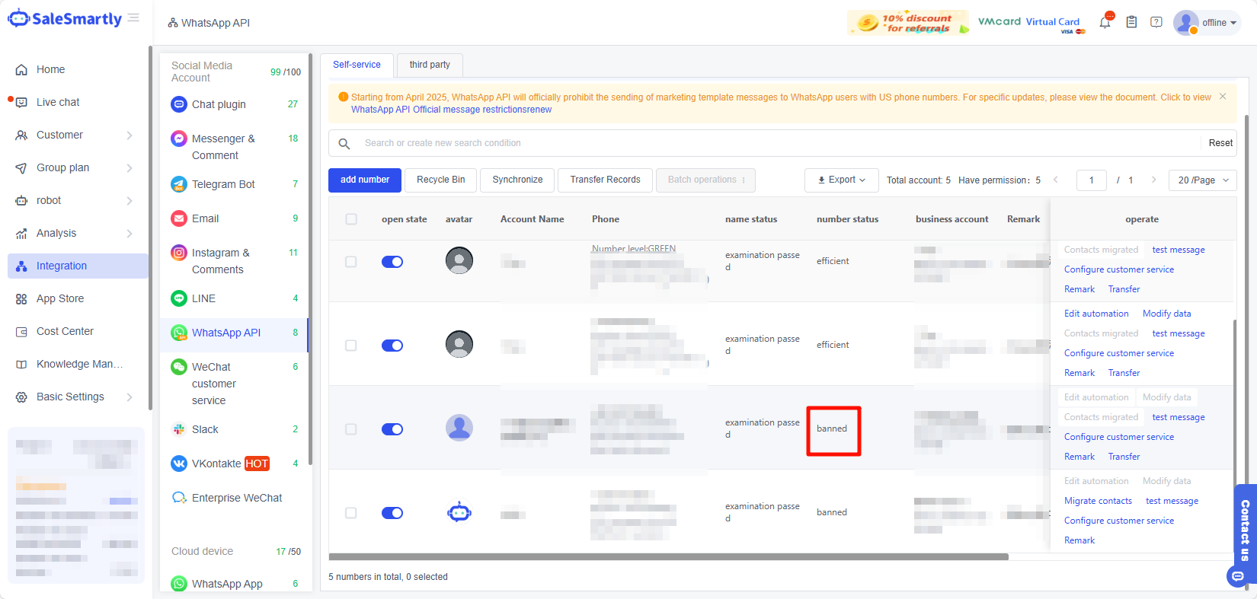
Task: Switch to the third party tab
Action: click(430, 65)
